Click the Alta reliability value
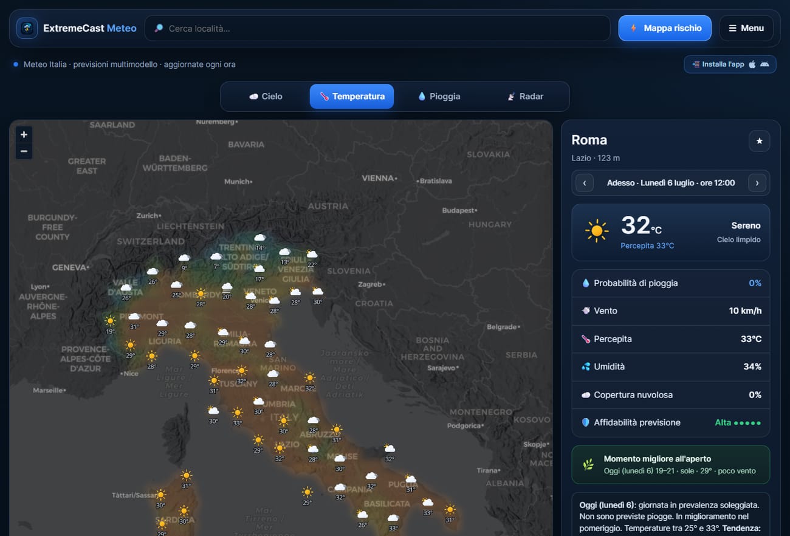Viewport: 790px width, 536px height. [x=738, y=422]
